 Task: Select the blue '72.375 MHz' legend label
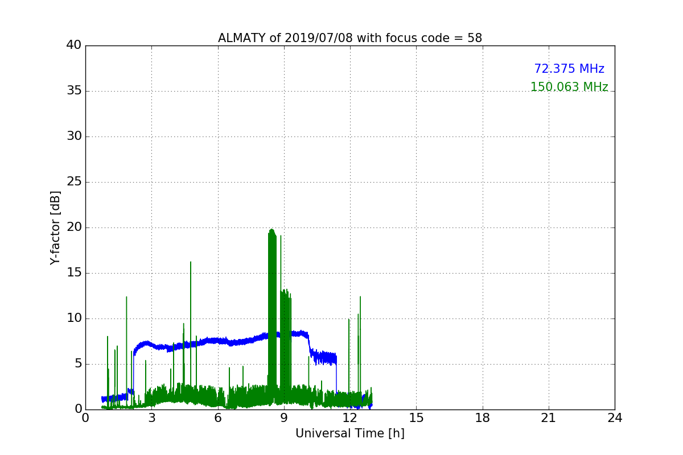click(x=569, y=69)
